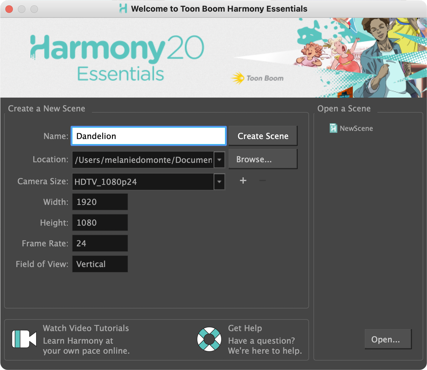
Task: Click the Toon Boom logo
Action: coord(257,78)
